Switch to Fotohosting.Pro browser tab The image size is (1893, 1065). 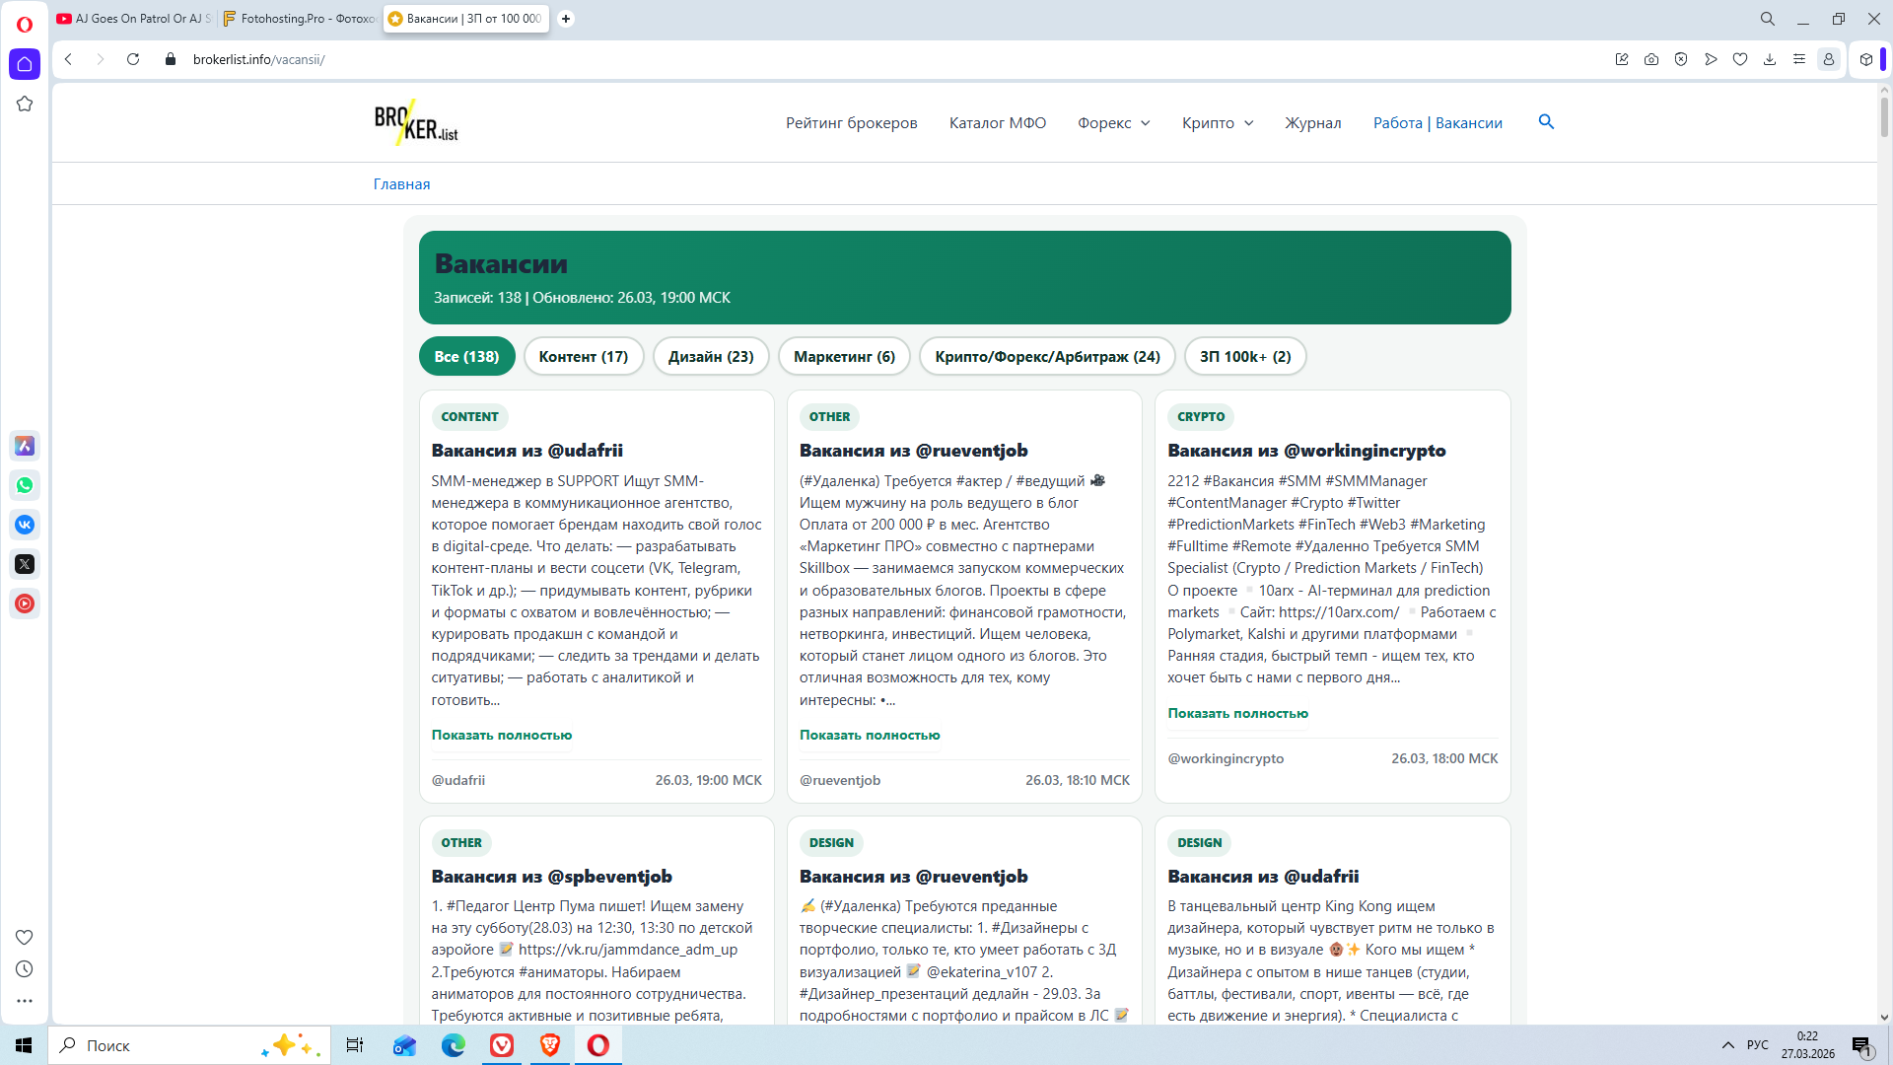[x=301, y=19]
